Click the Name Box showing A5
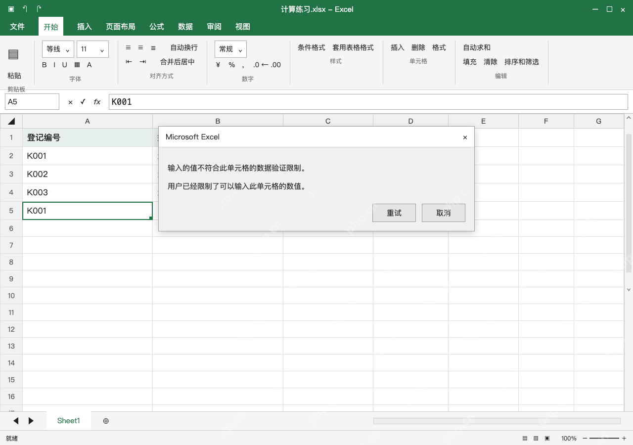The image size is (633, 445). tap(32, 102)
